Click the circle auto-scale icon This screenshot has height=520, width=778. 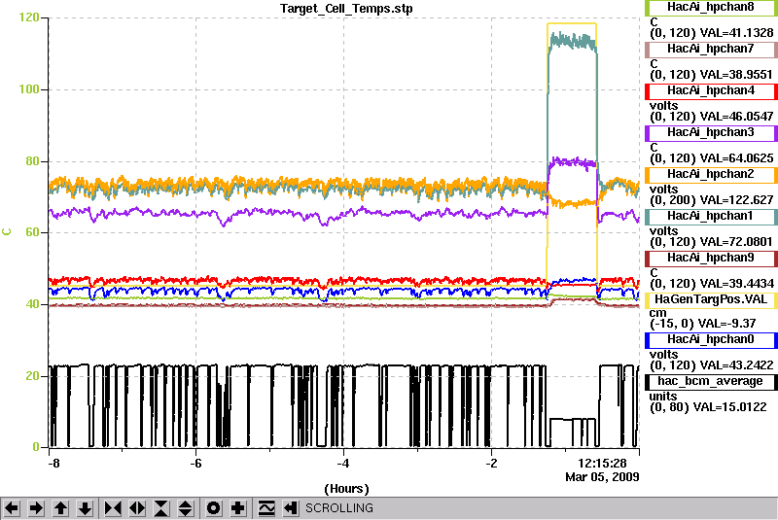(214, 508)
